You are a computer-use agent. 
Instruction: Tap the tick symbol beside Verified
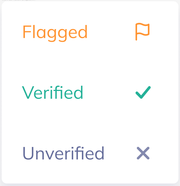(x=143, y=92)
